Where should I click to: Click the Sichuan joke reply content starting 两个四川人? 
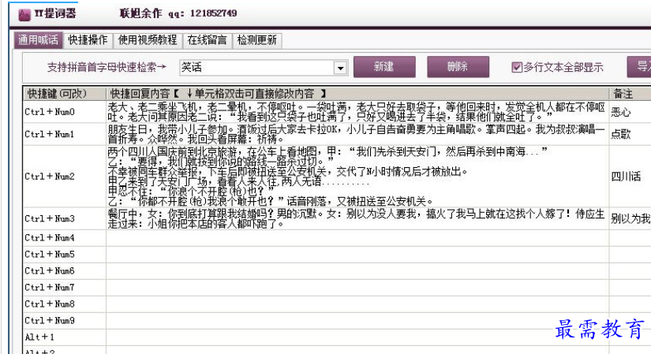pyautogui.click(x=357, y=177)
